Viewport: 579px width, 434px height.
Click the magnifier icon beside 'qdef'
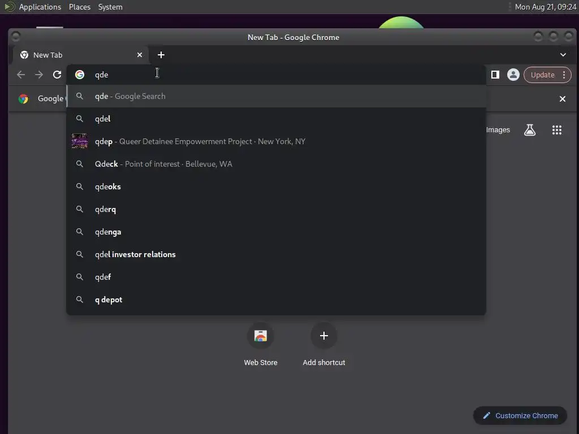[79, 277]
